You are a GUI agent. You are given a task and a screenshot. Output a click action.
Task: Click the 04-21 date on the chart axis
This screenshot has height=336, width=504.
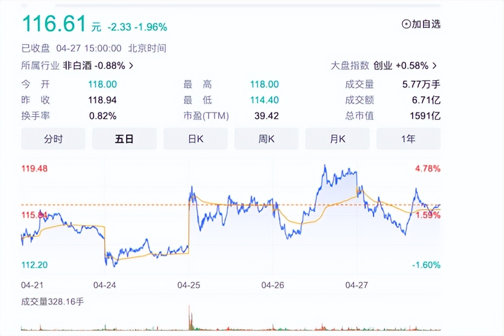[32, 285]
